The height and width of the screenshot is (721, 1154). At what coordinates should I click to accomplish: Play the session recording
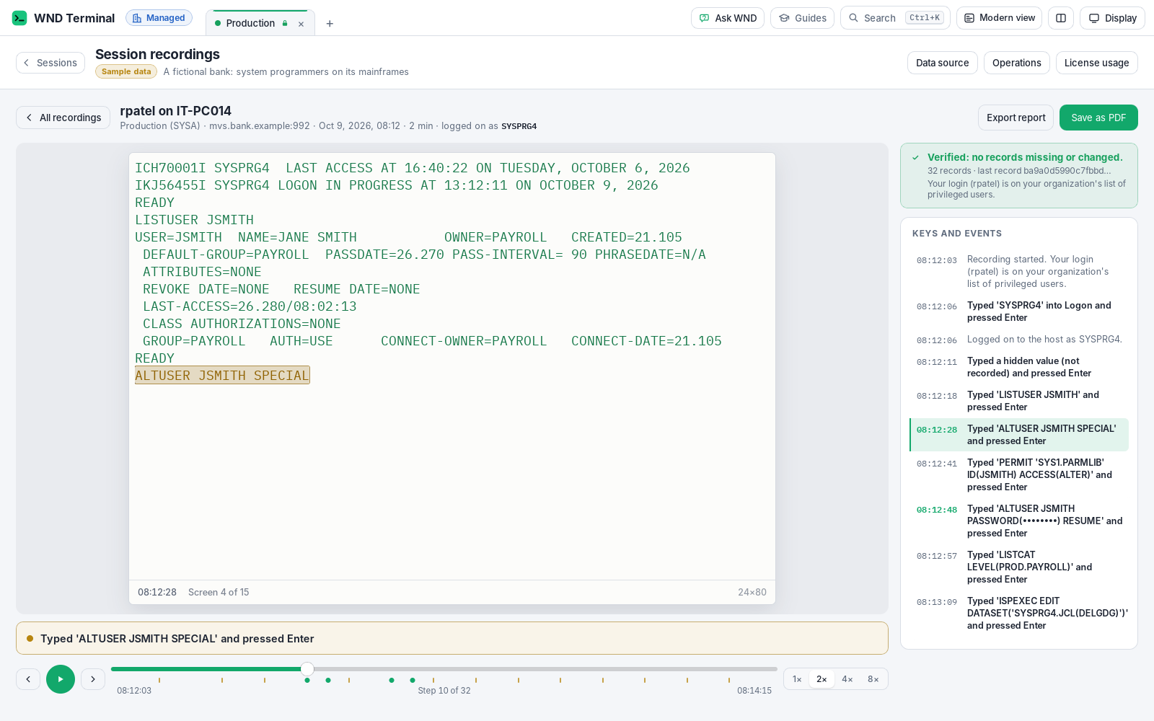tap(61, 679)
